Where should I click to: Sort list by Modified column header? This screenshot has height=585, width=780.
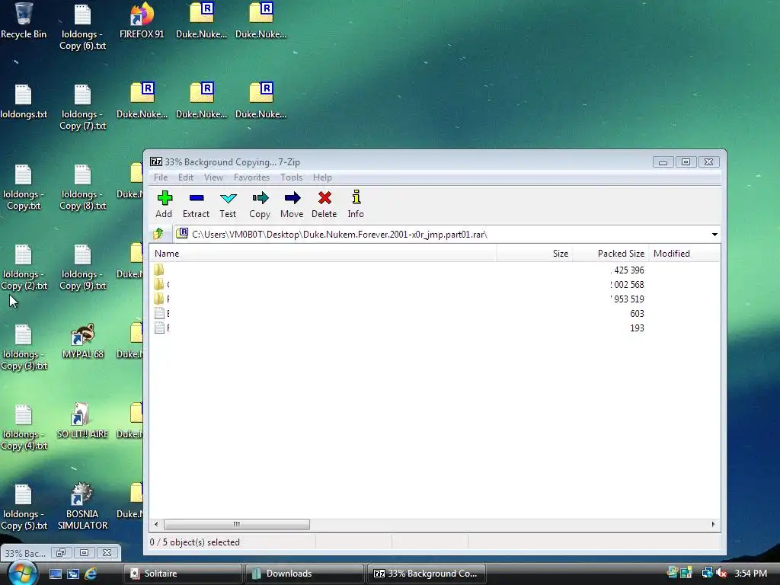point(685,253)
